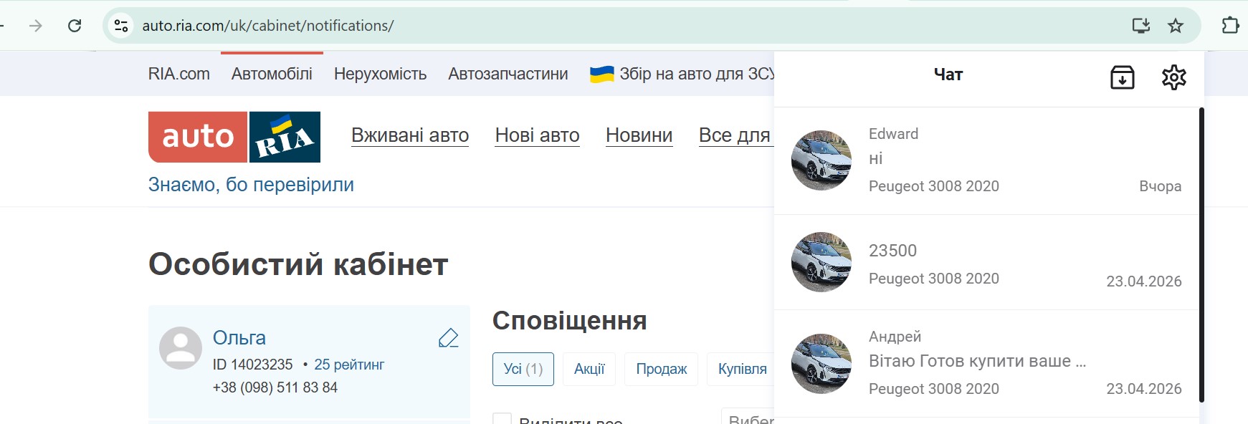This screenshot has height=424, width=1248.
Task: Open Збір на авто для ЗСУ link
Action: coord(682,74)
